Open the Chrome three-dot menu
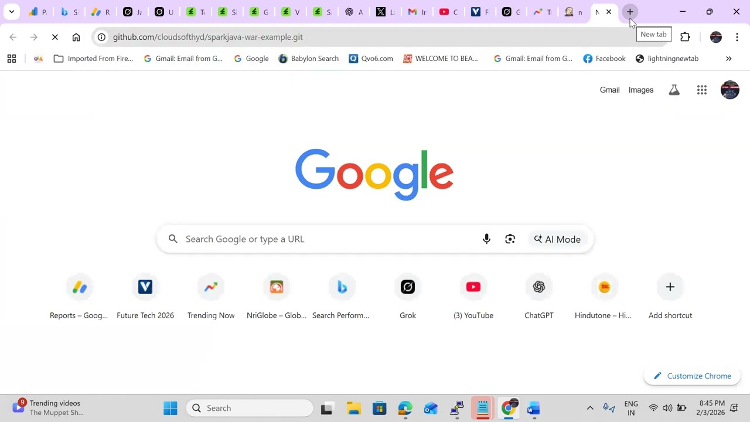Screen dimensions: 750x422 click(x=737, y=37)
